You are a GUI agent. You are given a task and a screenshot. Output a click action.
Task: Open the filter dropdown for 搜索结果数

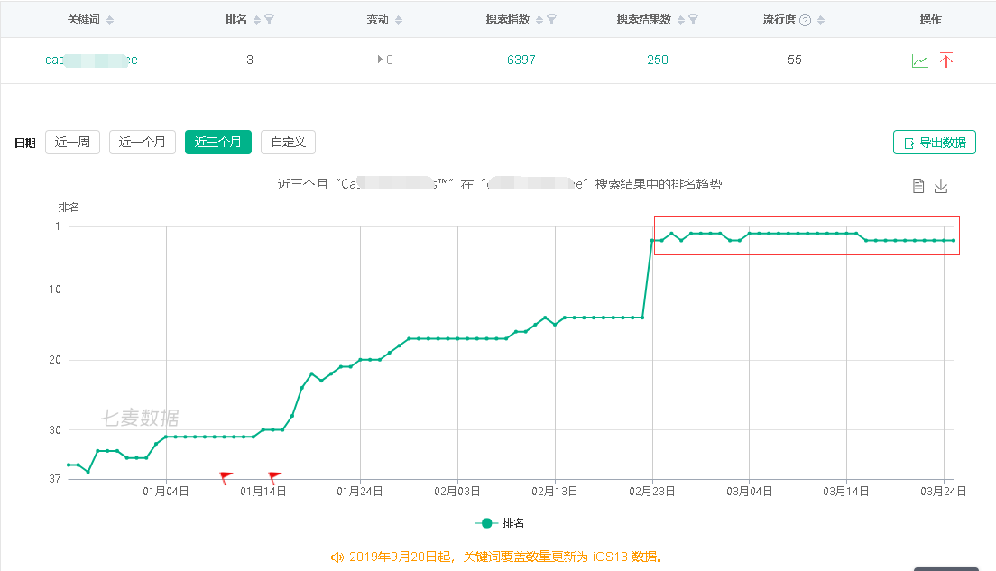695,19
